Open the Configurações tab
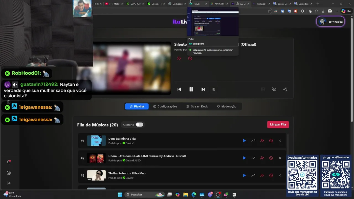354x199 pixels. coord(165,106)
